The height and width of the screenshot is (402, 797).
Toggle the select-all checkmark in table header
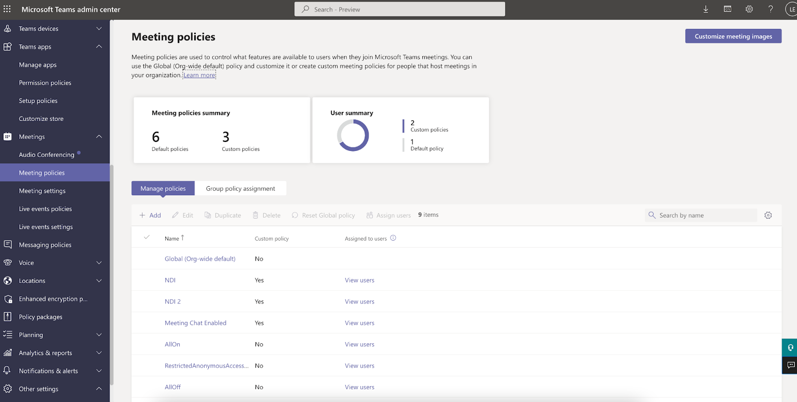pyautogui.click(x=146, y=237)
